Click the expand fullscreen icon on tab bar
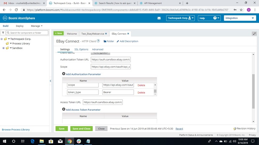Screen dimensions: 259x145 (254, 34)
